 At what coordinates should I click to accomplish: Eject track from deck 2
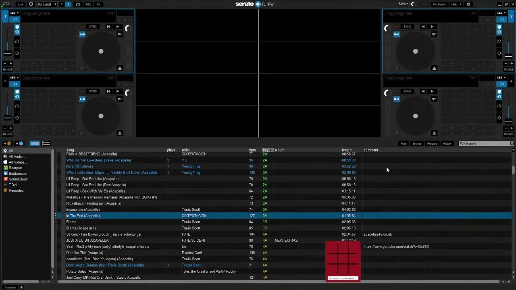pos(434,68)
